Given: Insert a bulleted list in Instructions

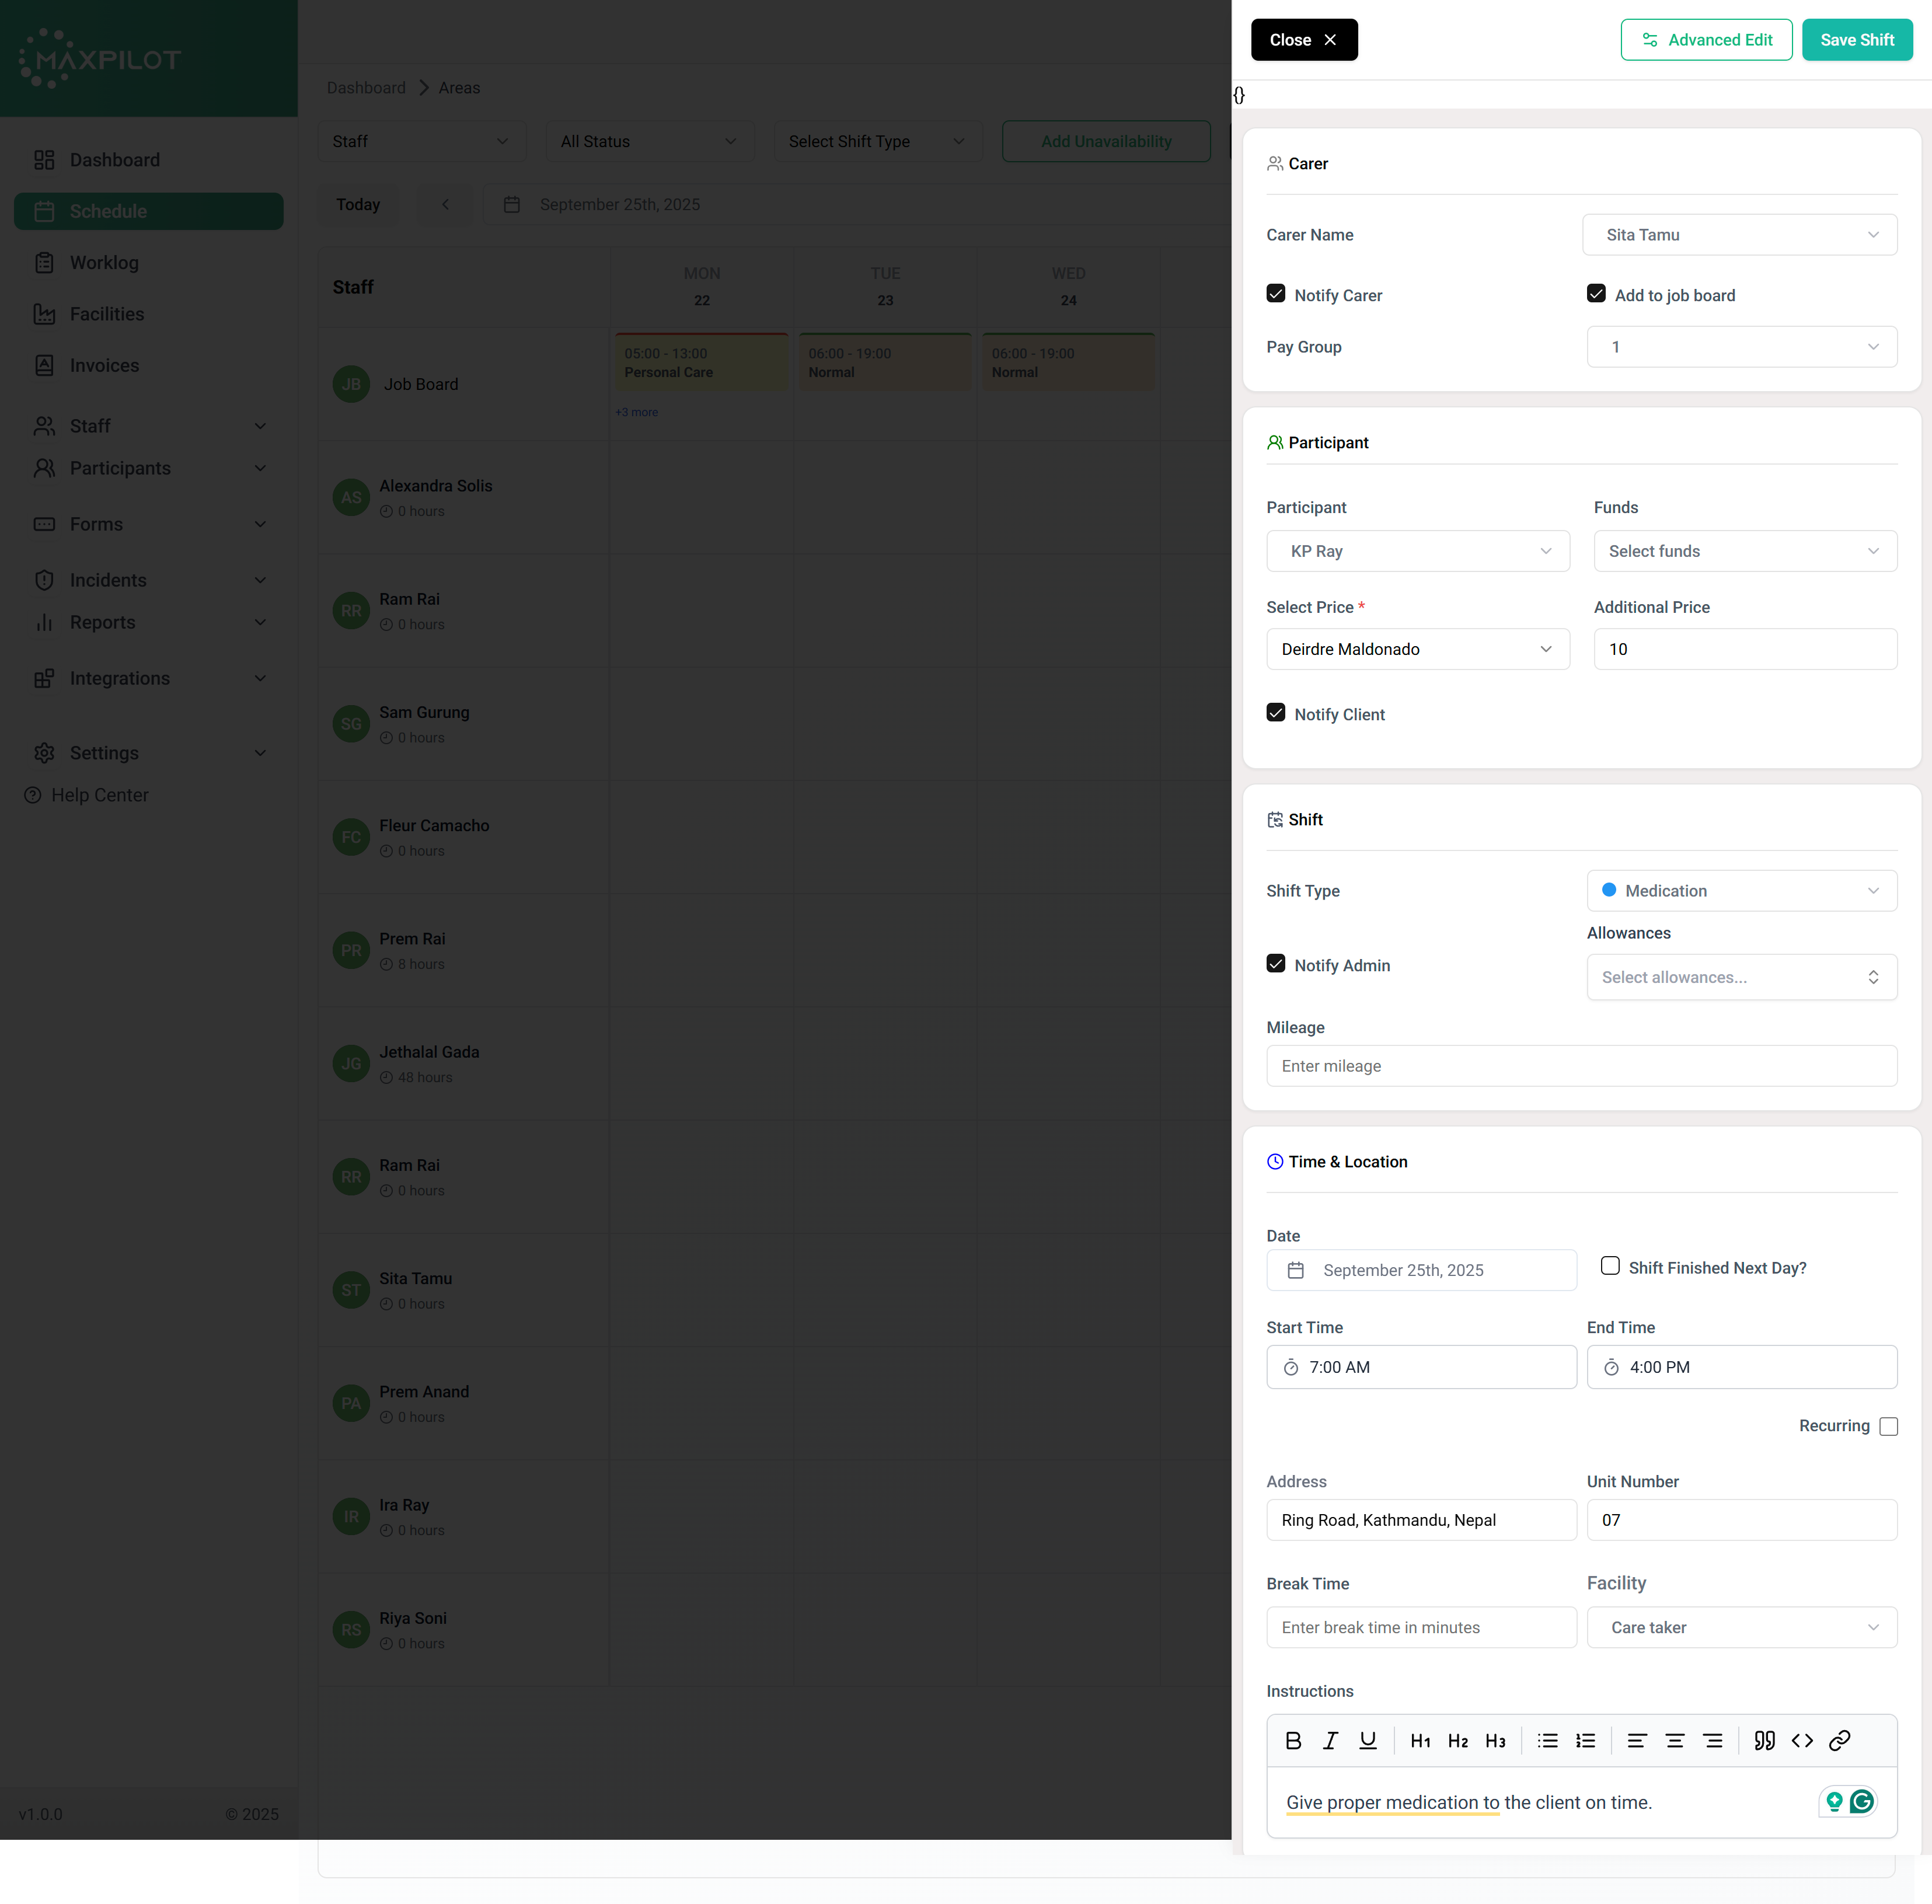Looking at the screenshot, I should (1547, 1741).
